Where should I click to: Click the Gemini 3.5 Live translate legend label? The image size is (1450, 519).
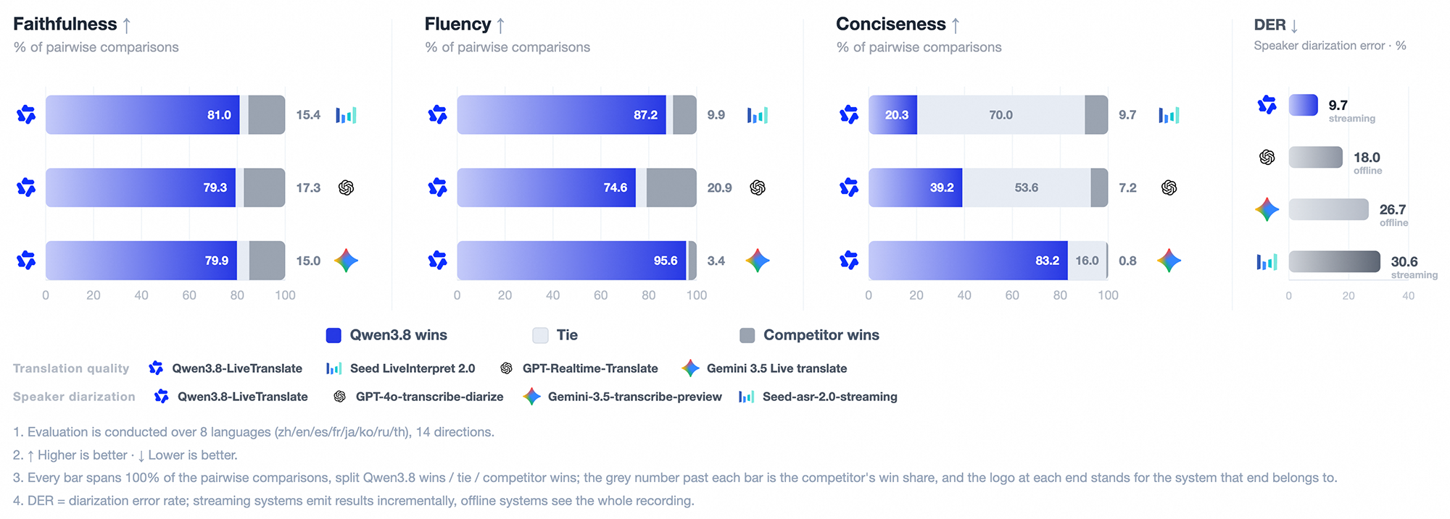(776, 368)
